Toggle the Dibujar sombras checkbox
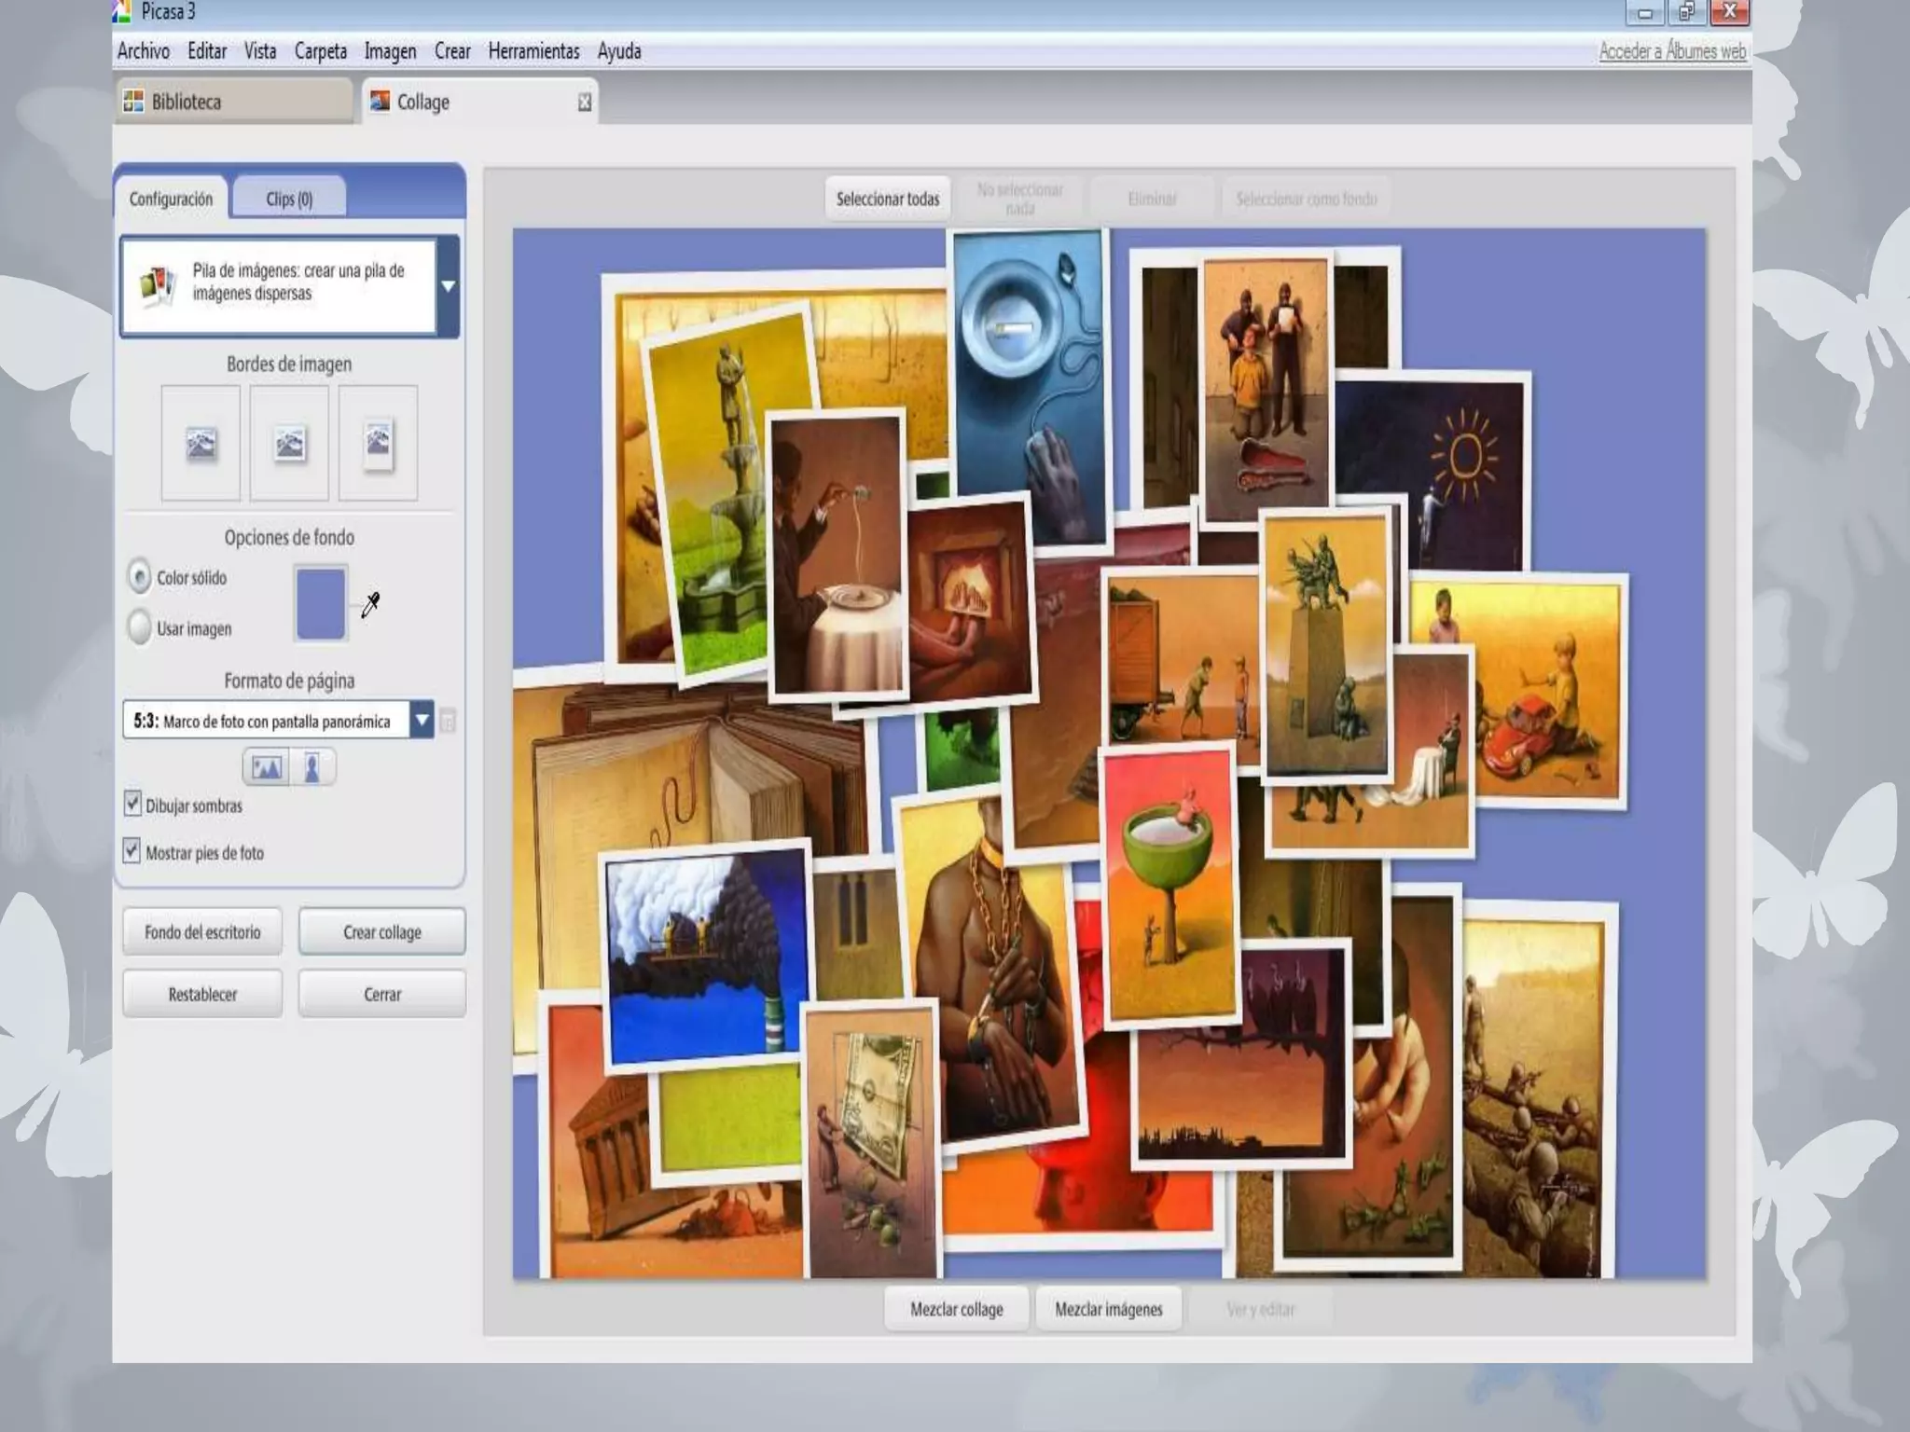The image size is (1910, 1432). point(132,804)
